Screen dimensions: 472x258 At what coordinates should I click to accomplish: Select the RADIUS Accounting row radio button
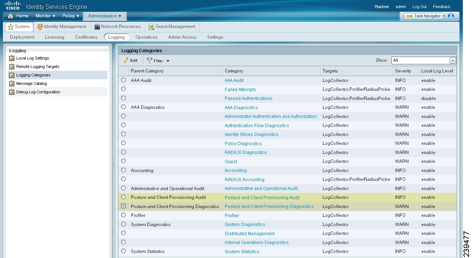click(123, 179)
